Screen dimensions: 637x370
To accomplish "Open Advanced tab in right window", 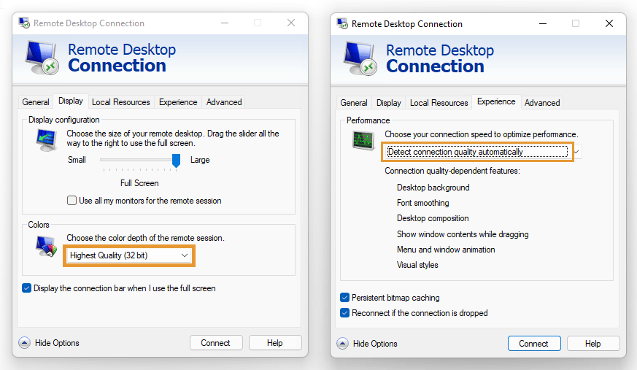I will (x=542, y=103).
